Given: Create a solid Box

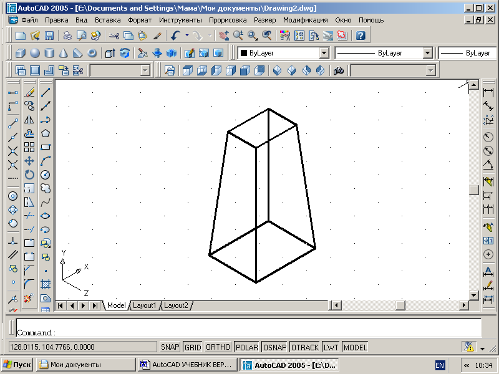Looking at the screenshot, I should [21, 53].
